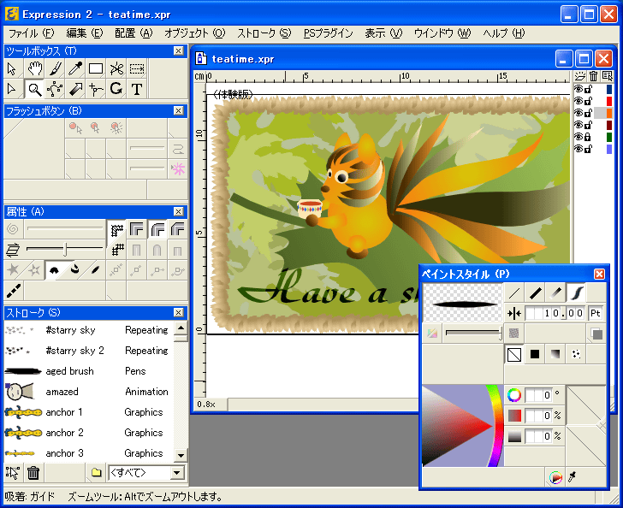
Task: Click the dashed stroke icon in Attributes panel
Action: coord(14,291)
